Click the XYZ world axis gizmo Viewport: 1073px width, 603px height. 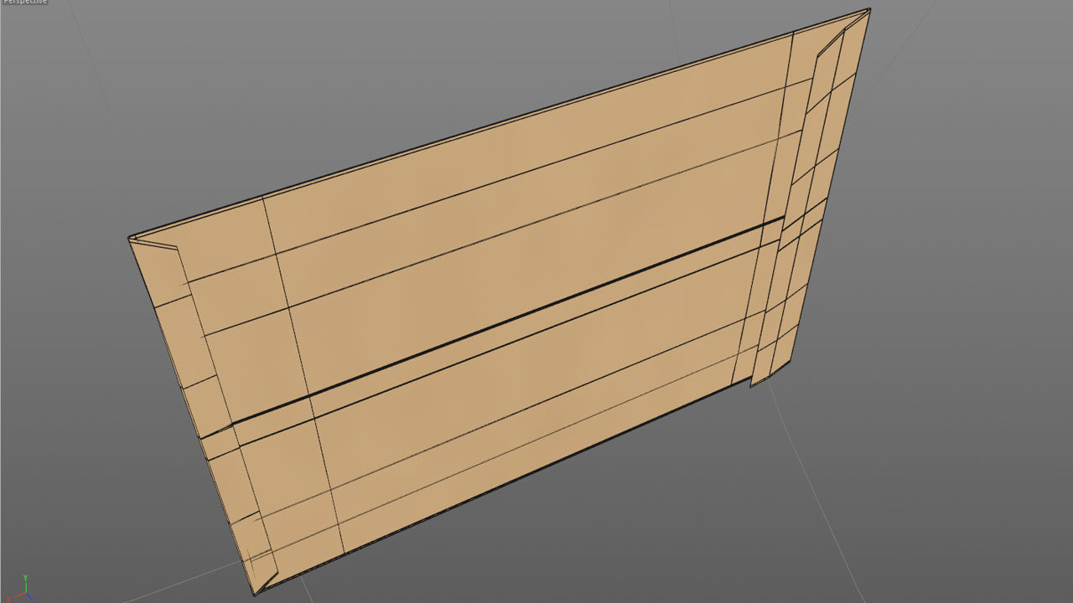(21, 590)
